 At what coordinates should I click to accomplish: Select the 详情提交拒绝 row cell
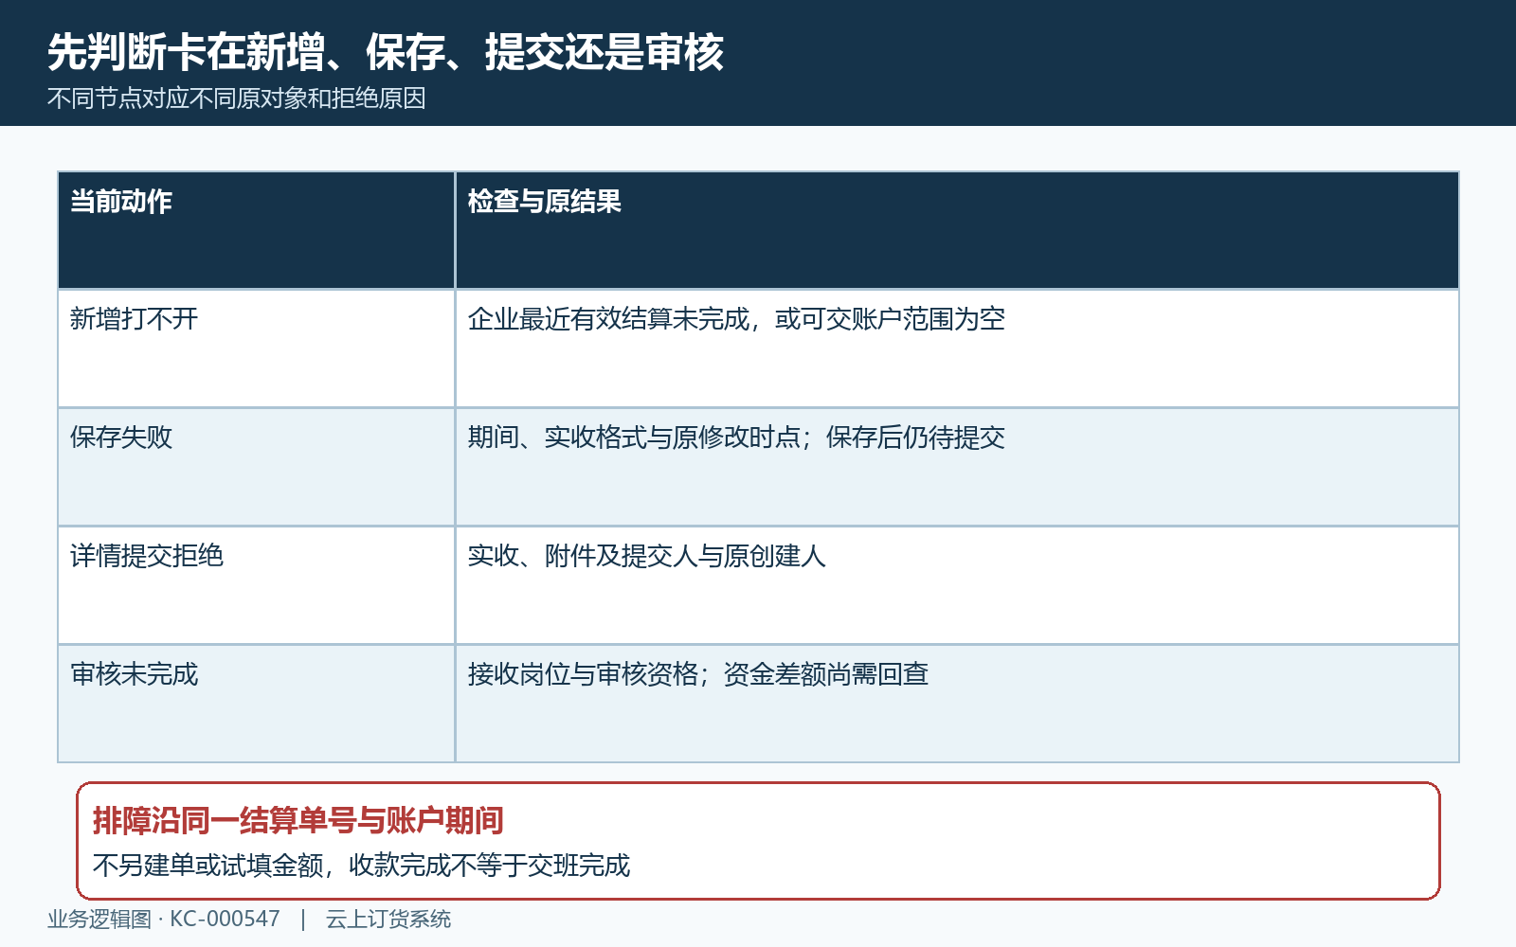(257, 585)
